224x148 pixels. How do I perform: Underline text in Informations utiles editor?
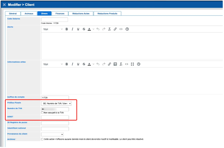pos(78,64)
